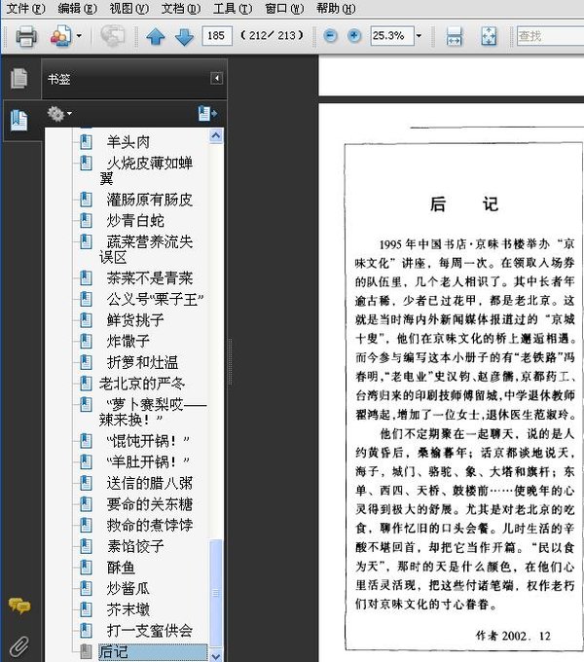
Task: Open the zoom level dropdown arrow
Action: coord(419,36)
